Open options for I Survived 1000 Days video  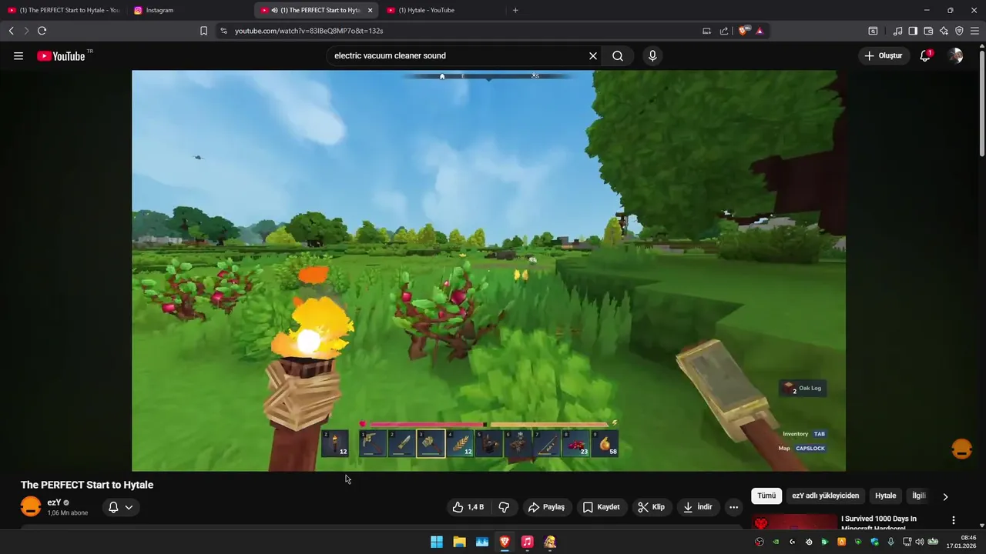point(953,521)
